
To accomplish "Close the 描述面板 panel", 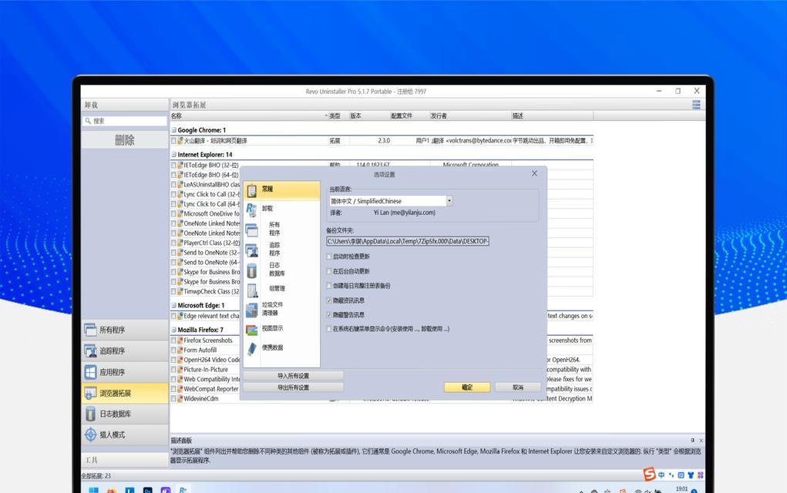I will click(x=701, y=440).
